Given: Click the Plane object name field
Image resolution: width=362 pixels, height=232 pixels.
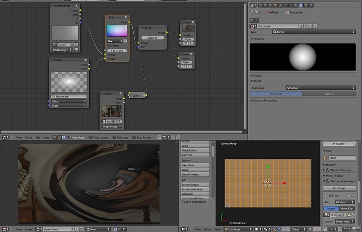Looking at the screenshot, I should coord(342,158).
